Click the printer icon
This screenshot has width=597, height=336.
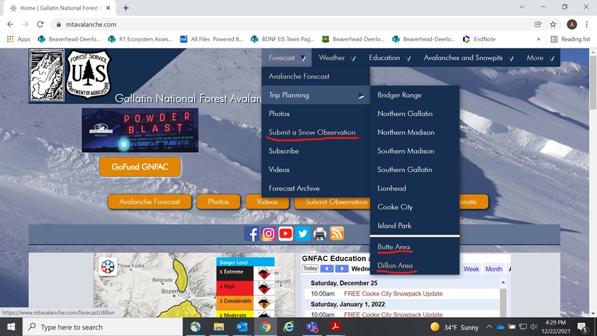(x=320, y=234)
